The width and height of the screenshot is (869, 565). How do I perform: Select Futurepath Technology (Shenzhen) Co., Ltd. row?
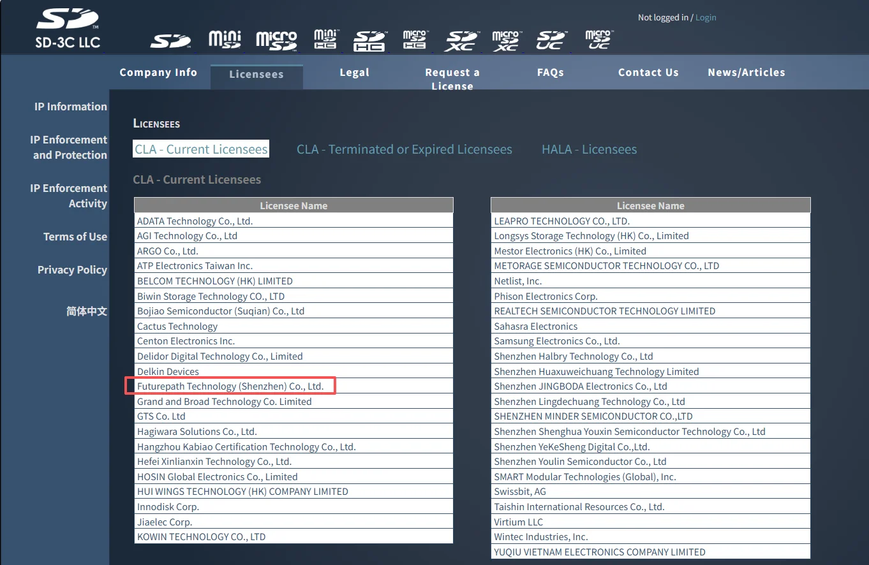pos(293,386)
